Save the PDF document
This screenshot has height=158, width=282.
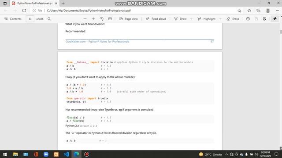256,19
